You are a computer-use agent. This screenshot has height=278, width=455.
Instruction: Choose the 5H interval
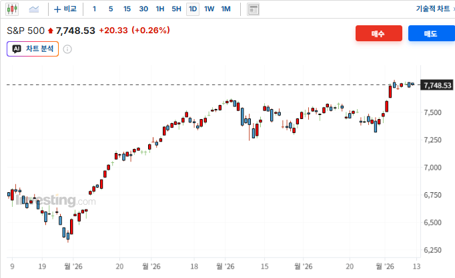[x=176, y=9]
